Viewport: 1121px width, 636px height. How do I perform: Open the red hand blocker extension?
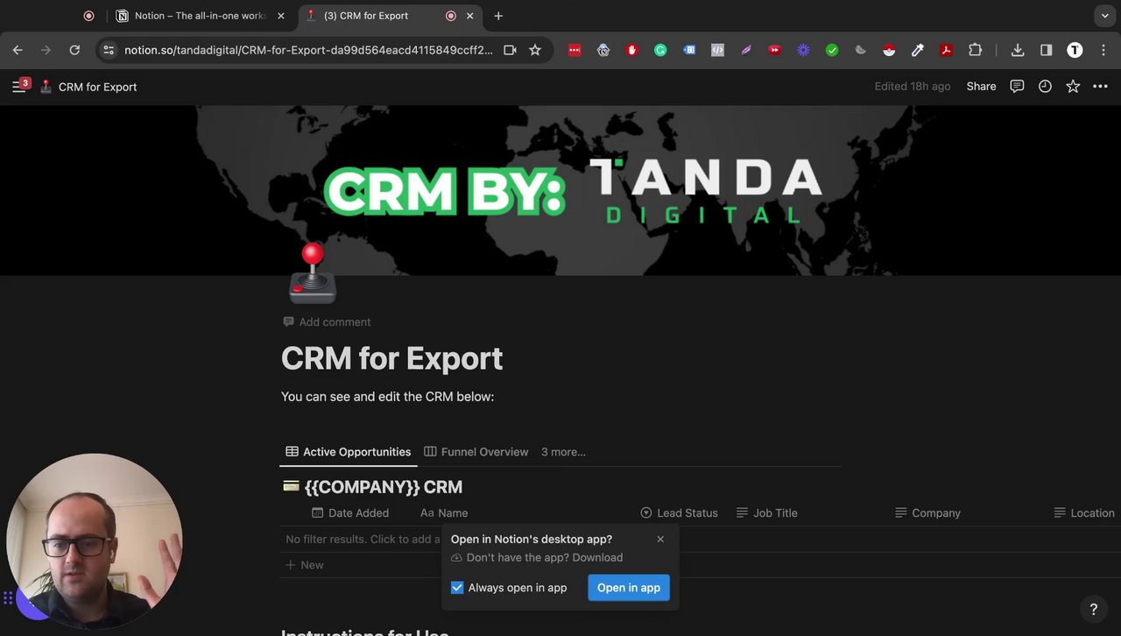[631, 50]
